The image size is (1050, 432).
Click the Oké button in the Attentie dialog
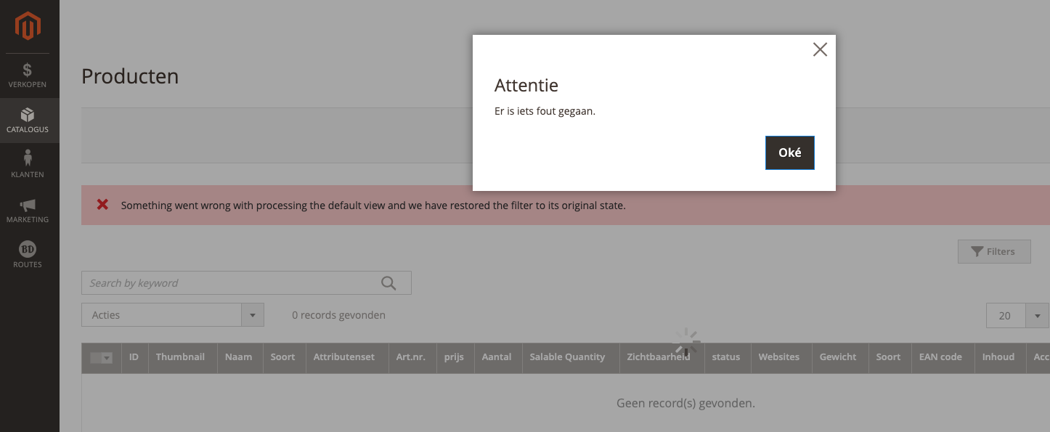pos(789,152)
